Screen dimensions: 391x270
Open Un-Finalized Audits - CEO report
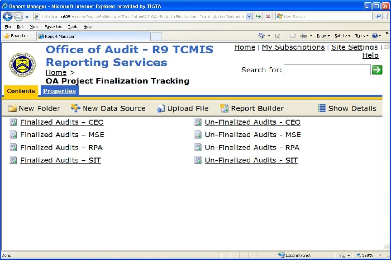(x=253, y=122)
